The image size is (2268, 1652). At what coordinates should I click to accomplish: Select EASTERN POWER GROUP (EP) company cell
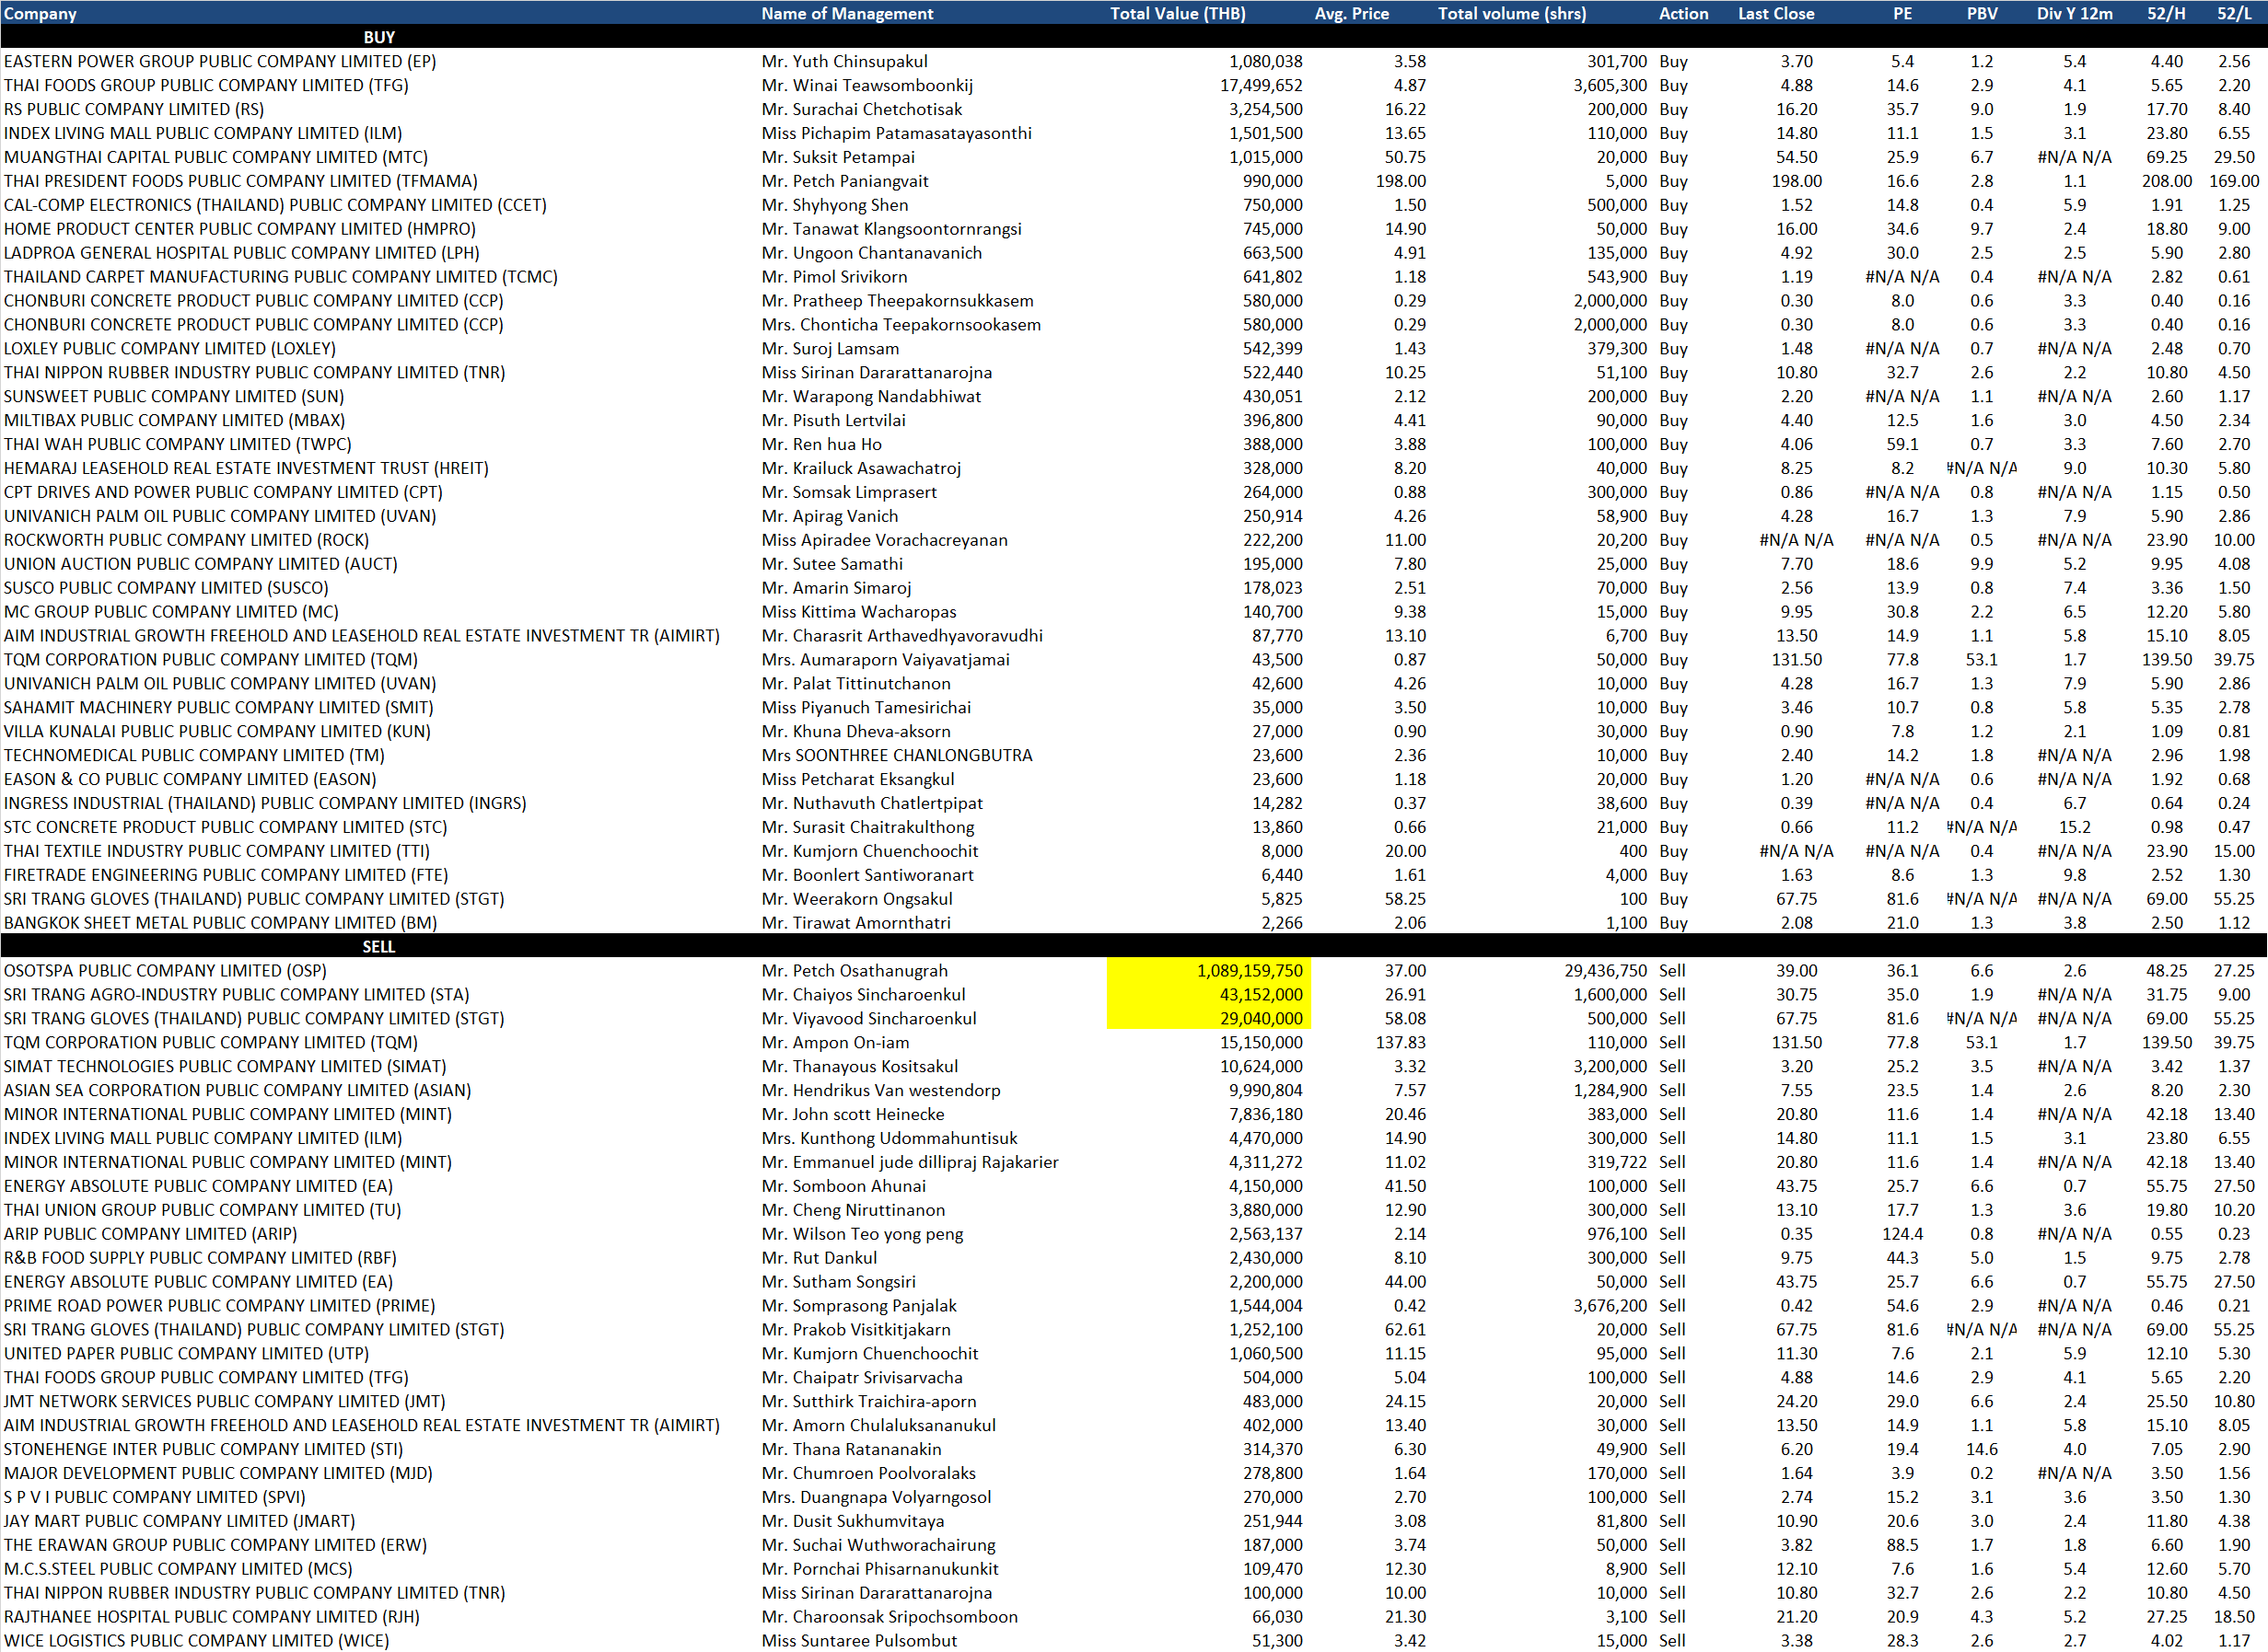(x=220, y=61)
